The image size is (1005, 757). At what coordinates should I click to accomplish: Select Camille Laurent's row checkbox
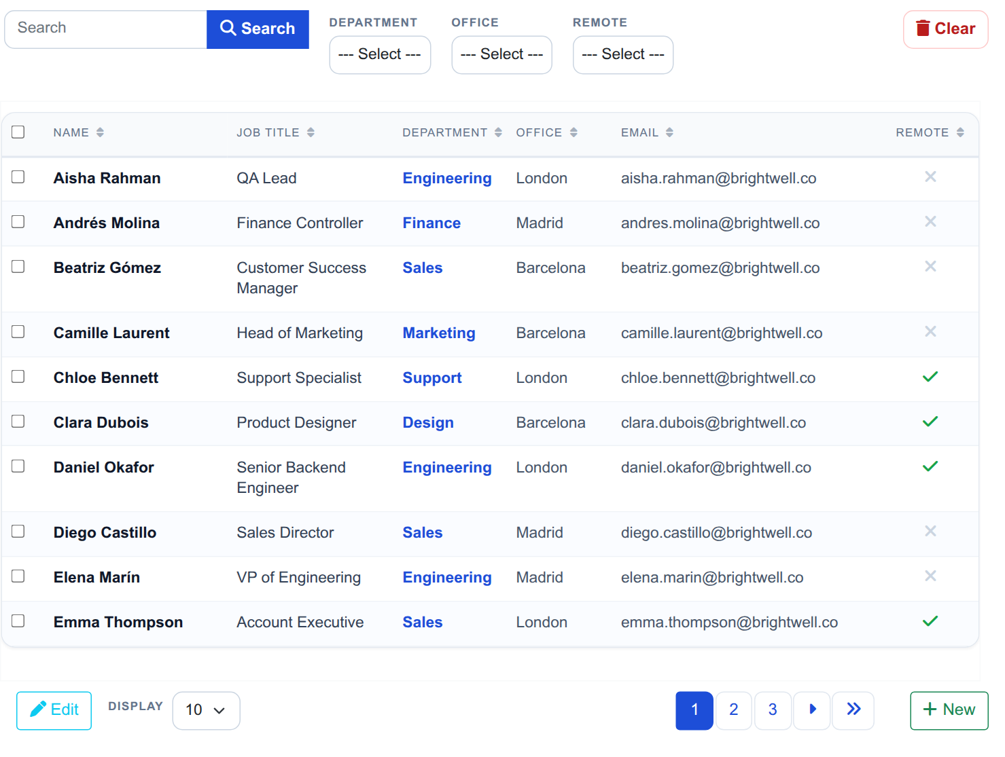(x=18, y=331)
